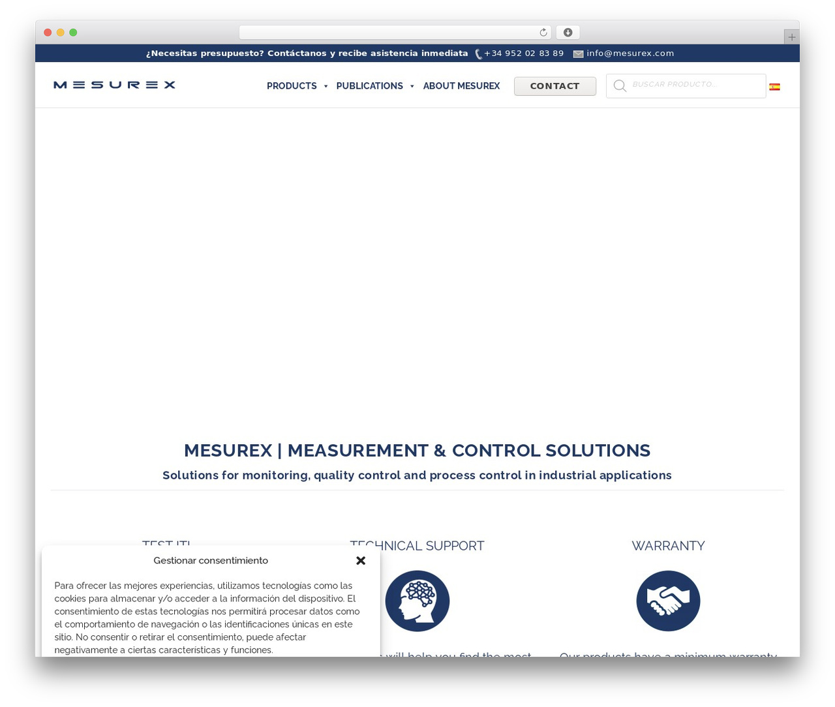
Task: Open the browser downloads icon
Action: [568, 33]
